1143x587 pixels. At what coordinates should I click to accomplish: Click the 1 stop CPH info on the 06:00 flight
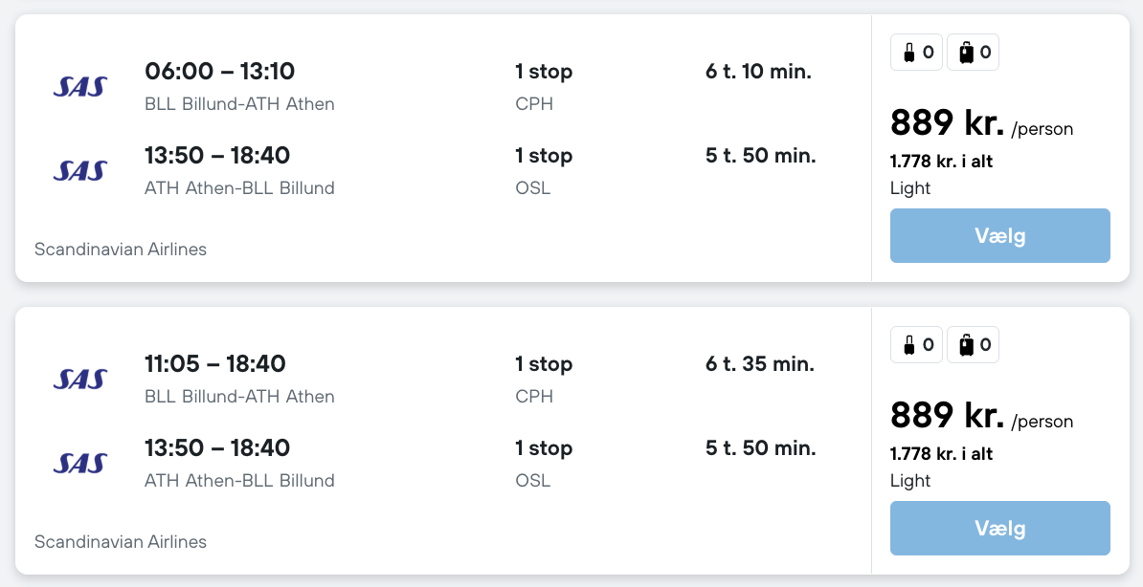point(544,87)
